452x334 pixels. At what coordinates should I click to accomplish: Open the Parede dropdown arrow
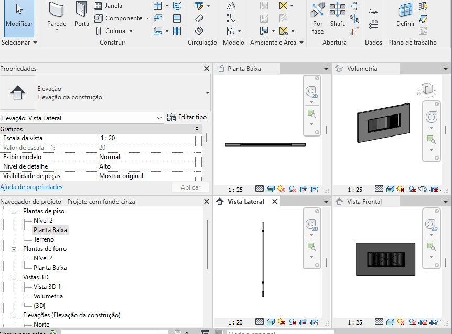[x=57, y=30]
